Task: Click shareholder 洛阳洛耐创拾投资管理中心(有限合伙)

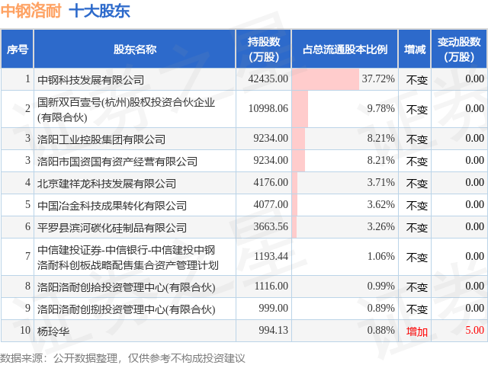Action: (126, 287)
